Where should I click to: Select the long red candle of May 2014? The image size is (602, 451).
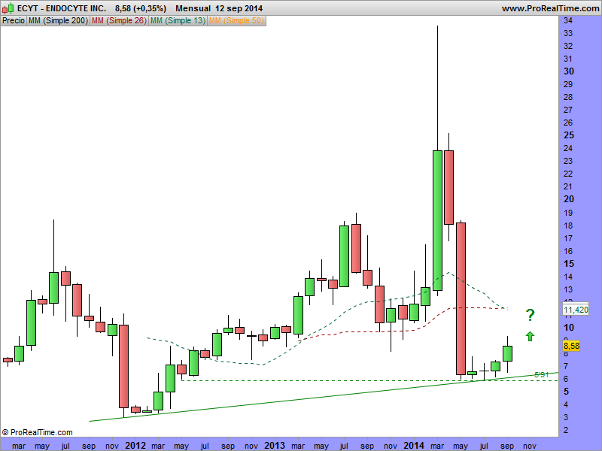point(461,298)
